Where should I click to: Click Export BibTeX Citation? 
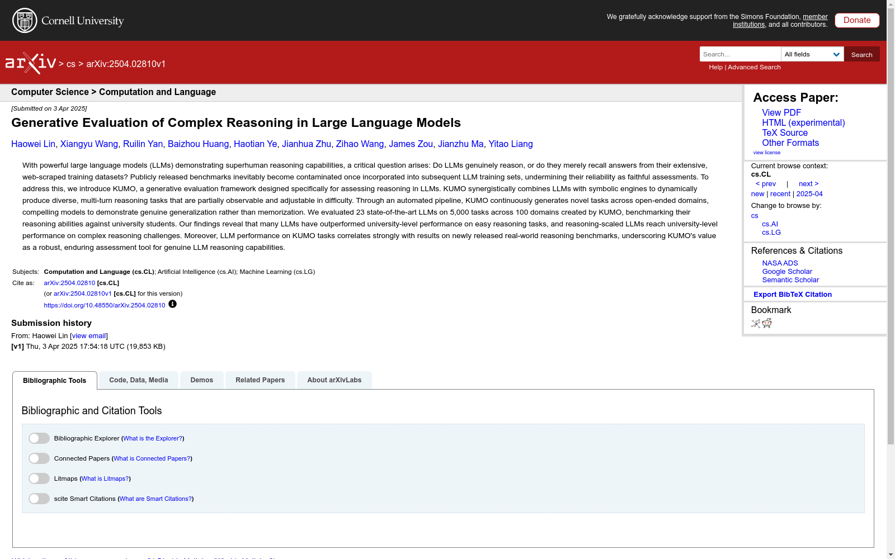tap(793, 295)
